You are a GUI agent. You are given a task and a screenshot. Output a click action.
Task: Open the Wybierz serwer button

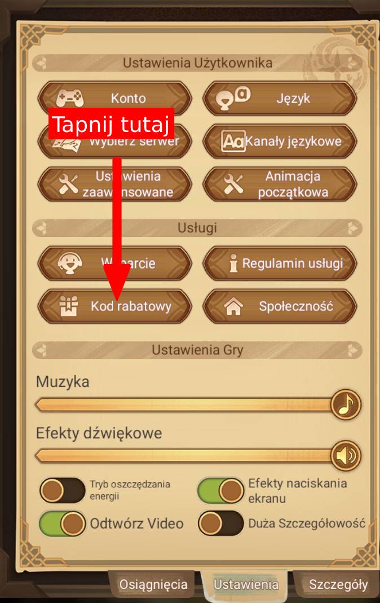coord(114,141)
